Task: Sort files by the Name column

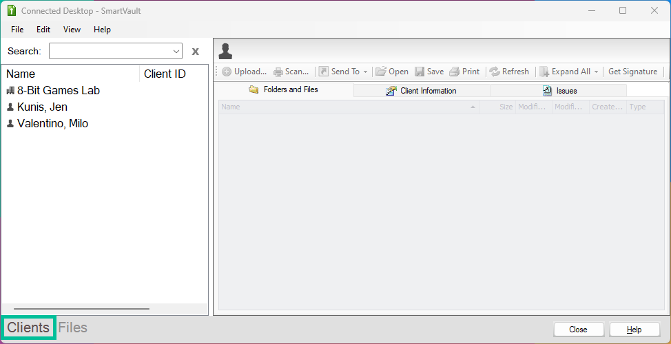Action: [x=349, y=107]
